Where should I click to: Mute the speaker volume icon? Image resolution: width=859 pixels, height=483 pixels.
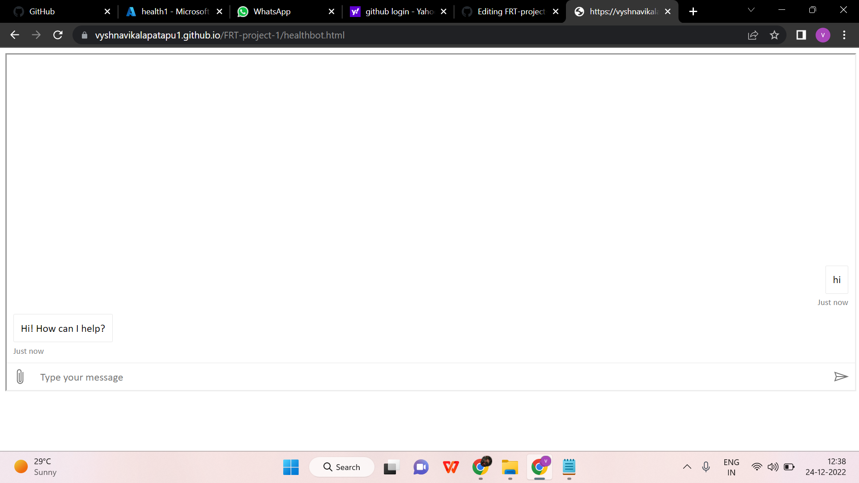tap(774, 467)
